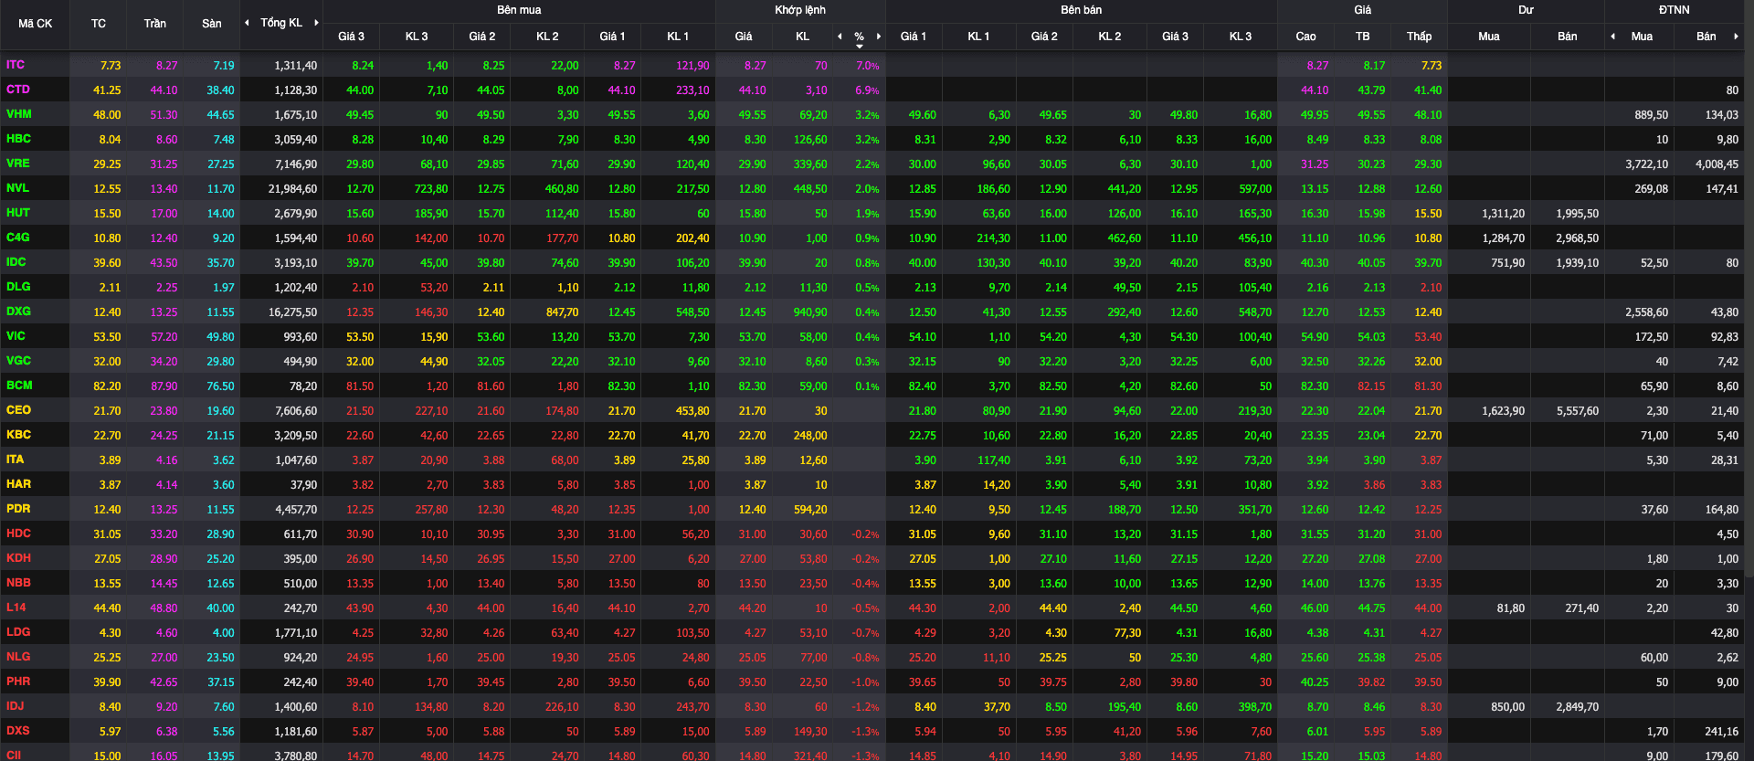The image size is (1754, 761).
Task: Sort by the Tổng KL column header
Action: [x=281, y=23]
